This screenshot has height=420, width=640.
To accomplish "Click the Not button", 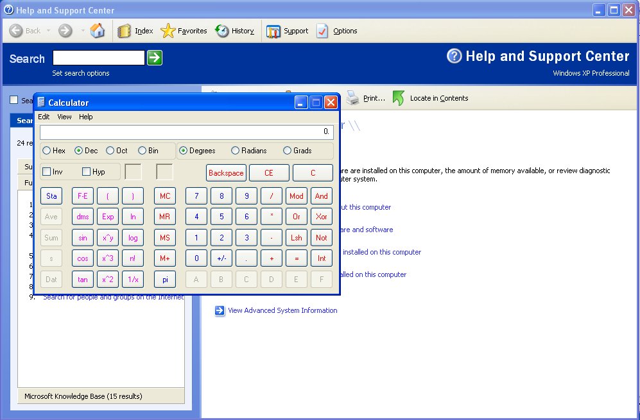I will [x=322, y=238].
